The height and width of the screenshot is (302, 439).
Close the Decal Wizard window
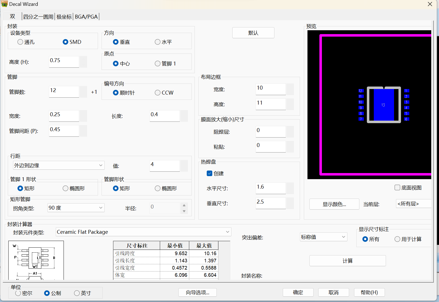430,4
